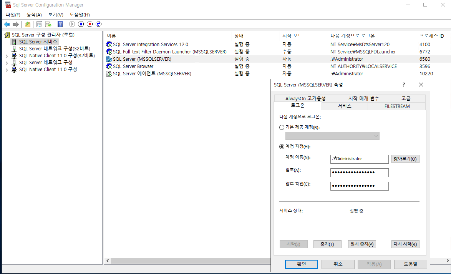Click SQL Native Client 11.0 구성(32비트) icon
The height and width of the screenshot is (274, 451).
coord(14,56)
